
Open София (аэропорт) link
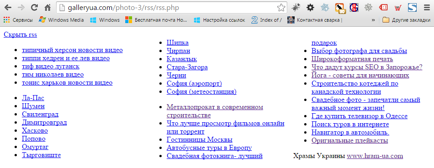pos(194,83)
